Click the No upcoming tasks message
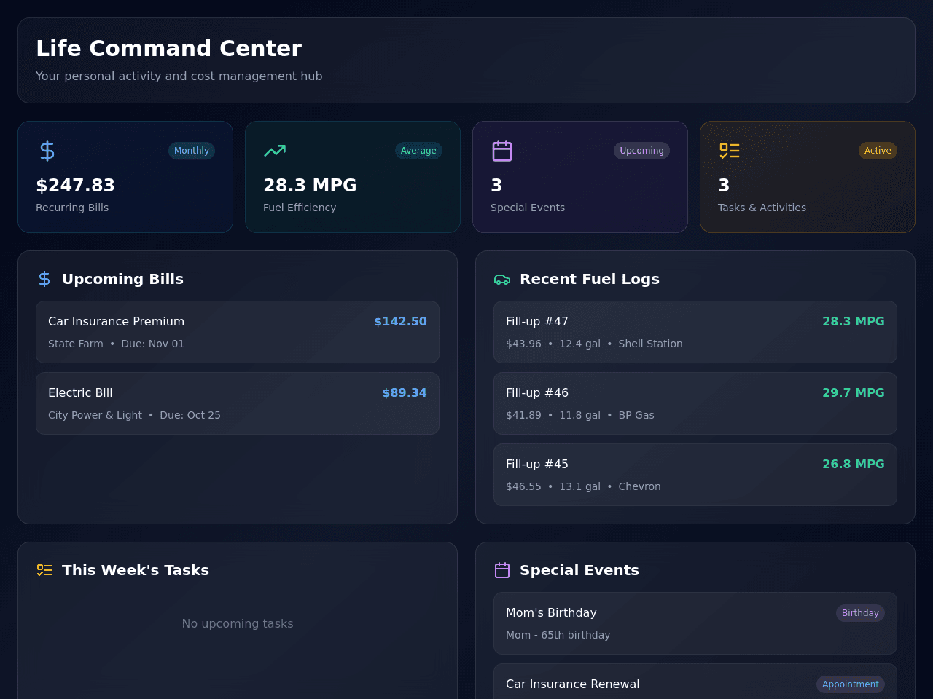This screenshot has height=699, width=933. click(238, 623)
